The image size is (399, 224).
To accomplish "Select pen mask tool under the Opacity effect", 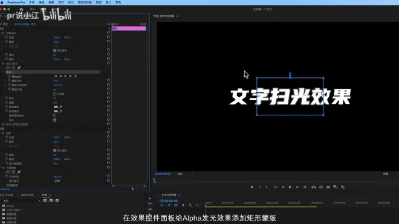I will point(19,172).
